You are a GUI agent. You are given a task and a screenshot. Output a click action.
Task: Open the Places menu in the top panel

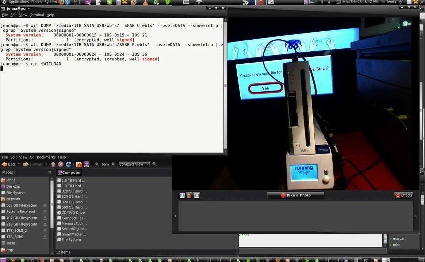pos(37,2)
